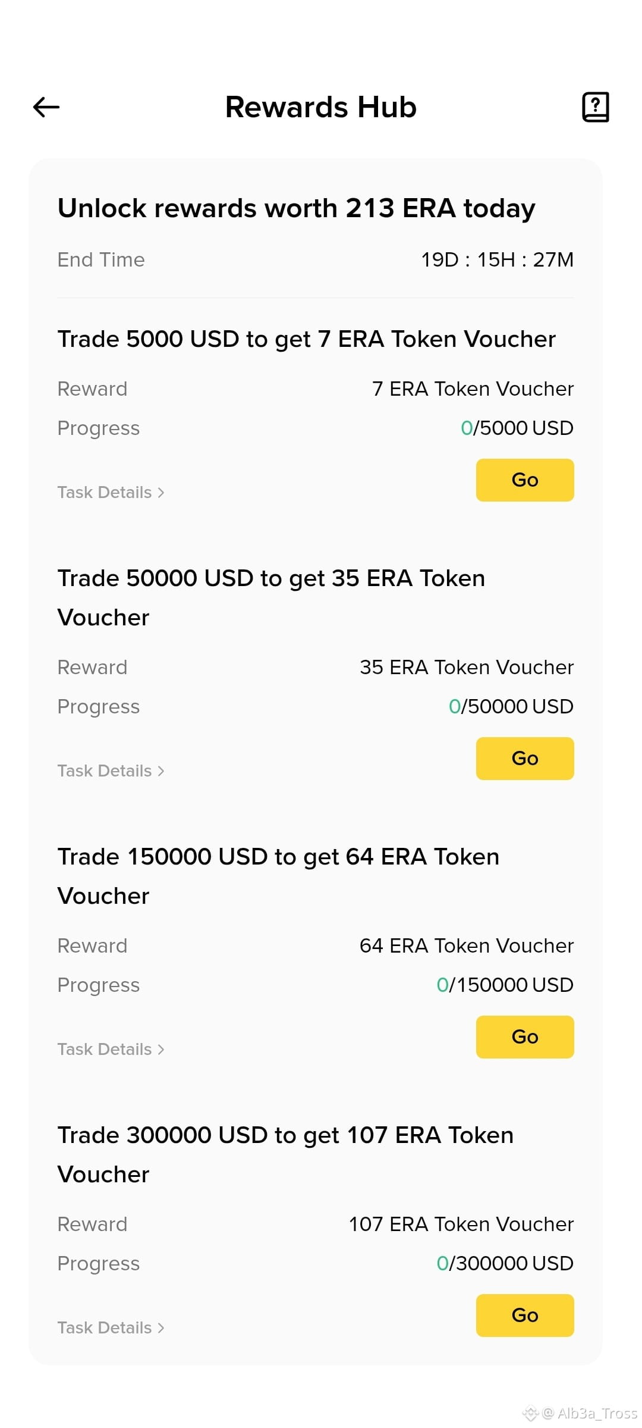
Task: Select the Trade 150000 USD task title
Action: click(279, 876)
